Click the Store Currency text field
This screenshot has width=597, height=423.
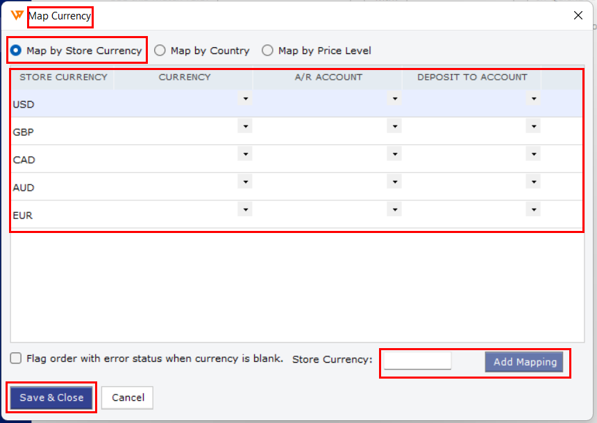(x=417, y=361)
